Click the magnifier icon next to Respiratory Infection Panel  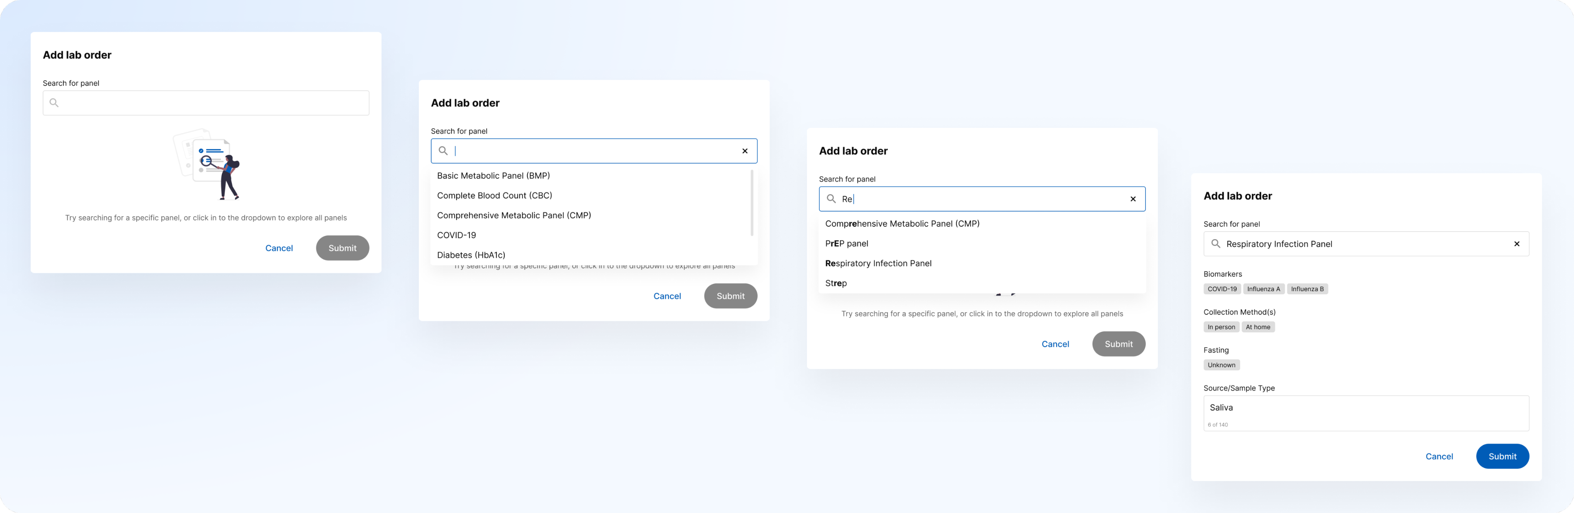point(1215,244)
